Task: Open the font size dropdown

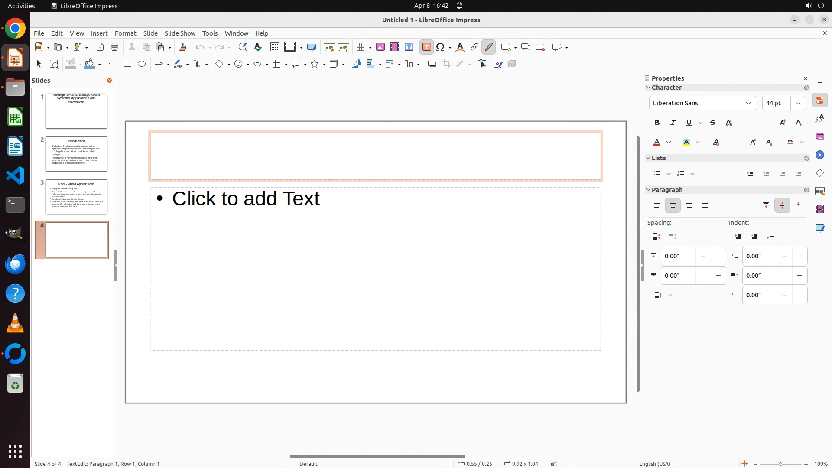Action: pyautogui.click(x=798, y=103)
